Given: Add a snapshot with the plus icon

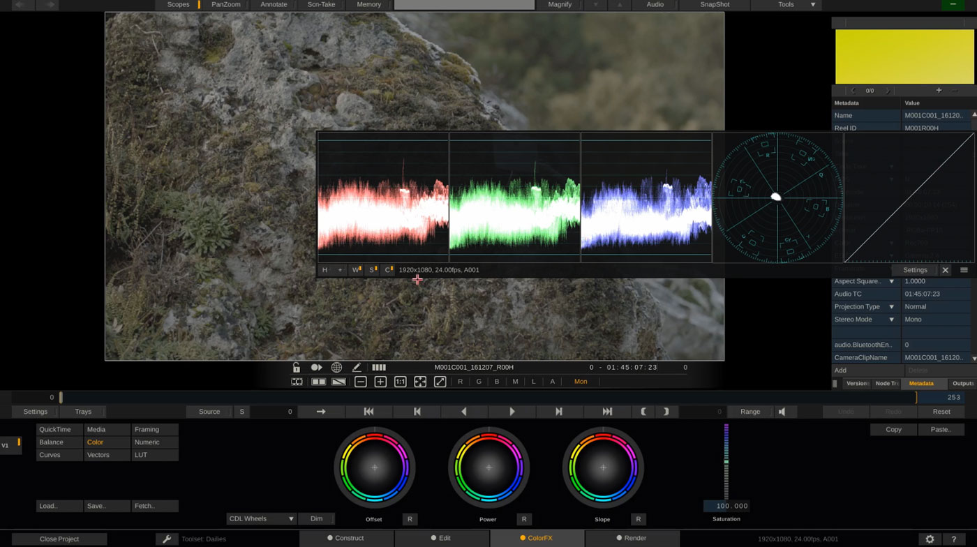Looking at the screenshot, I should 939,91.
